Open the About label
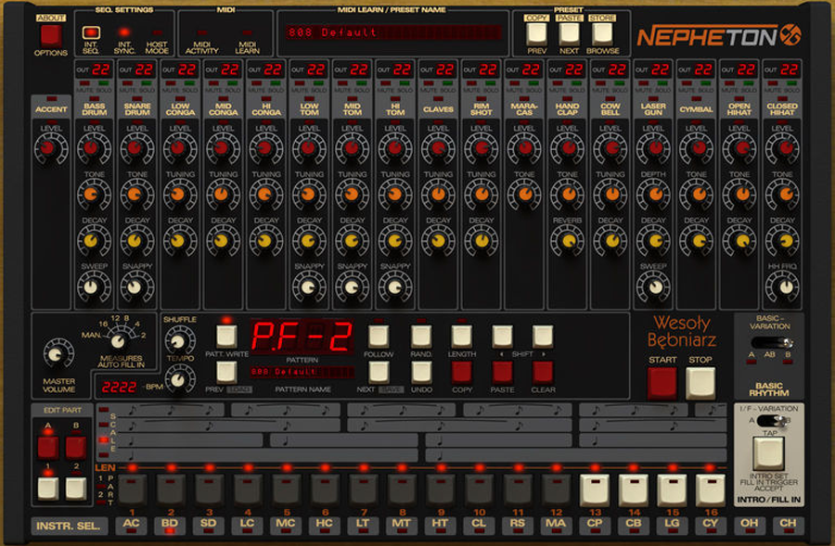 coord(51,18)
